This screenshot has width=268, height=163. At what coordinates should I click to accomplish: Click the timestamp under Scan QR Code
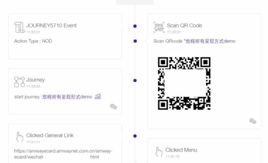[x=174, y=32]
